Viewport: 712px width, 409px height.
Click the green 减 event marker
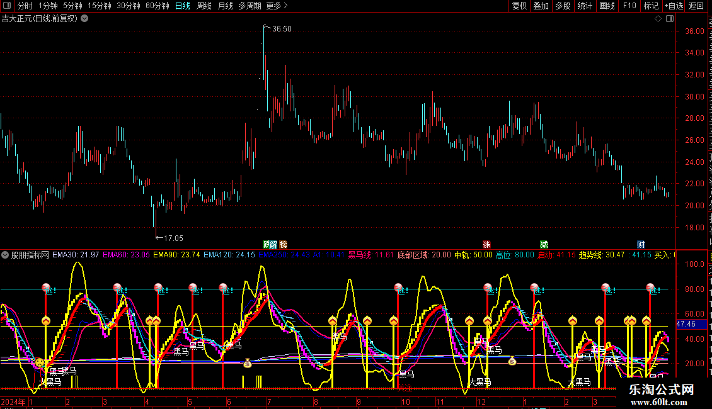tap(544, 245)
